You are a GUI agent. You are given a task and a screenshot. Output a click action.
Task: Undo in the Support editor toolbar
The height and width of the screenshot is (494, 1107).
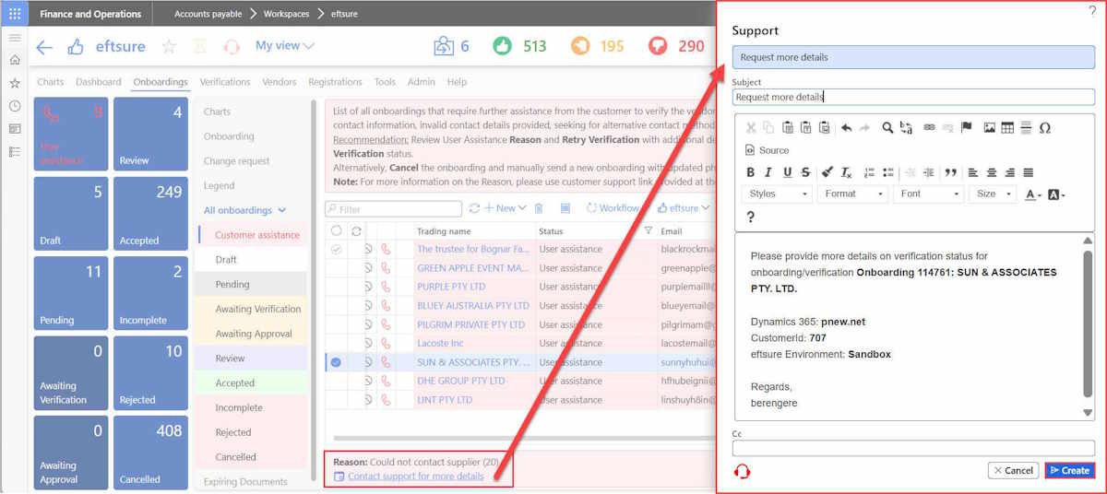(846, 128)
